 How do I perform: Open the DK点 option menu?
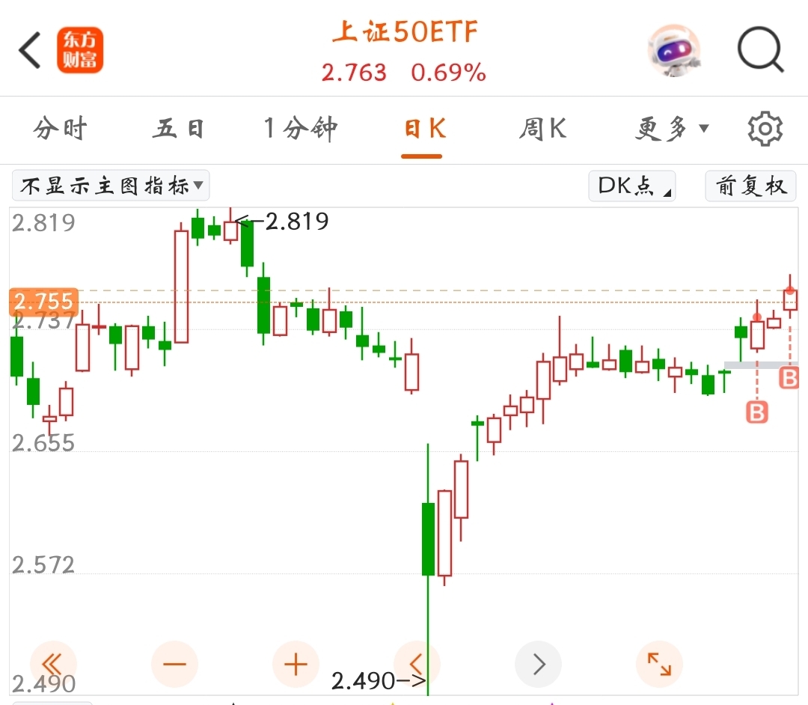coord(631,186)
